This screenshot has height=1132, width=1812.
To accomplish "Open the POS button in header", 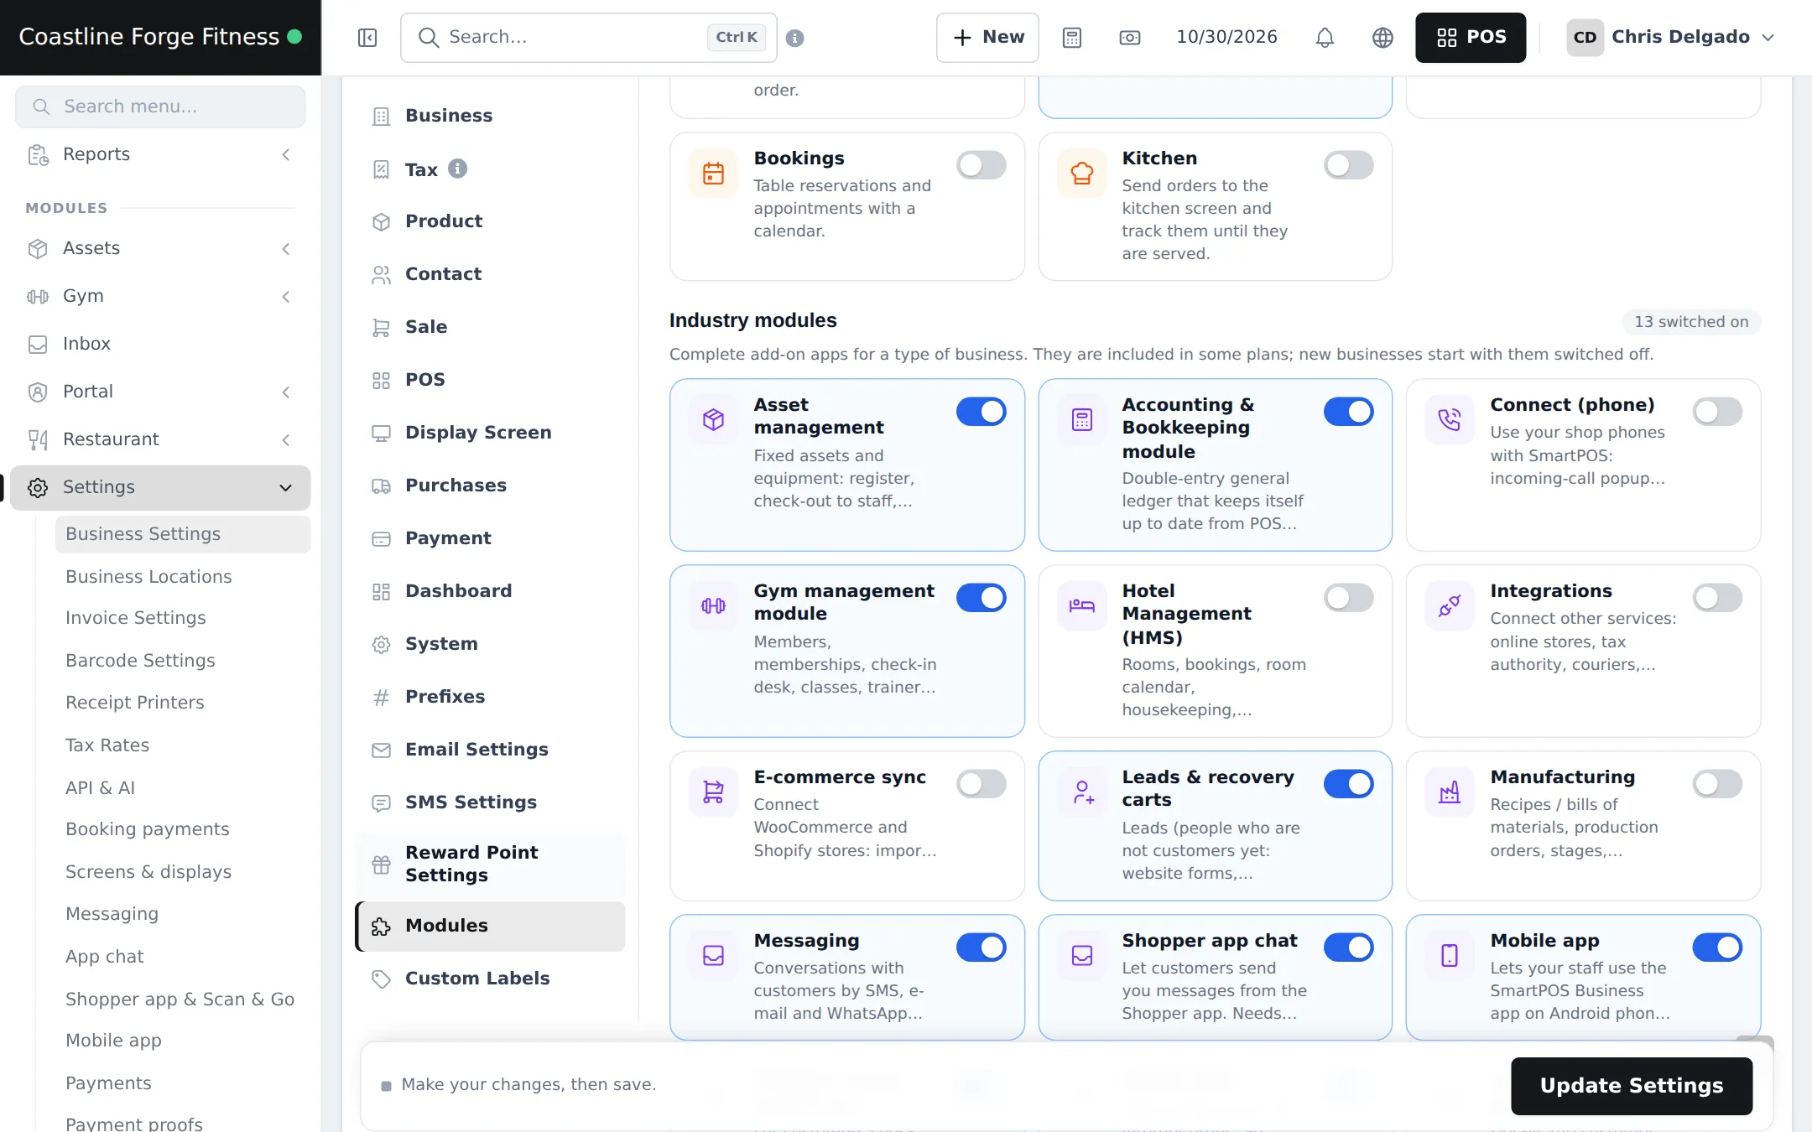I will 1471,38.
